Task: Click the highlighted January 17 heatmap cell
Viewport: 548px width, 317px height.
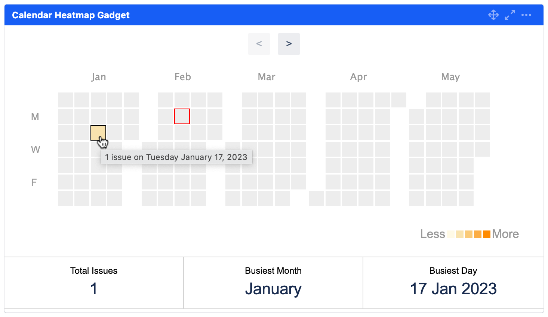Action: (98, 133)
